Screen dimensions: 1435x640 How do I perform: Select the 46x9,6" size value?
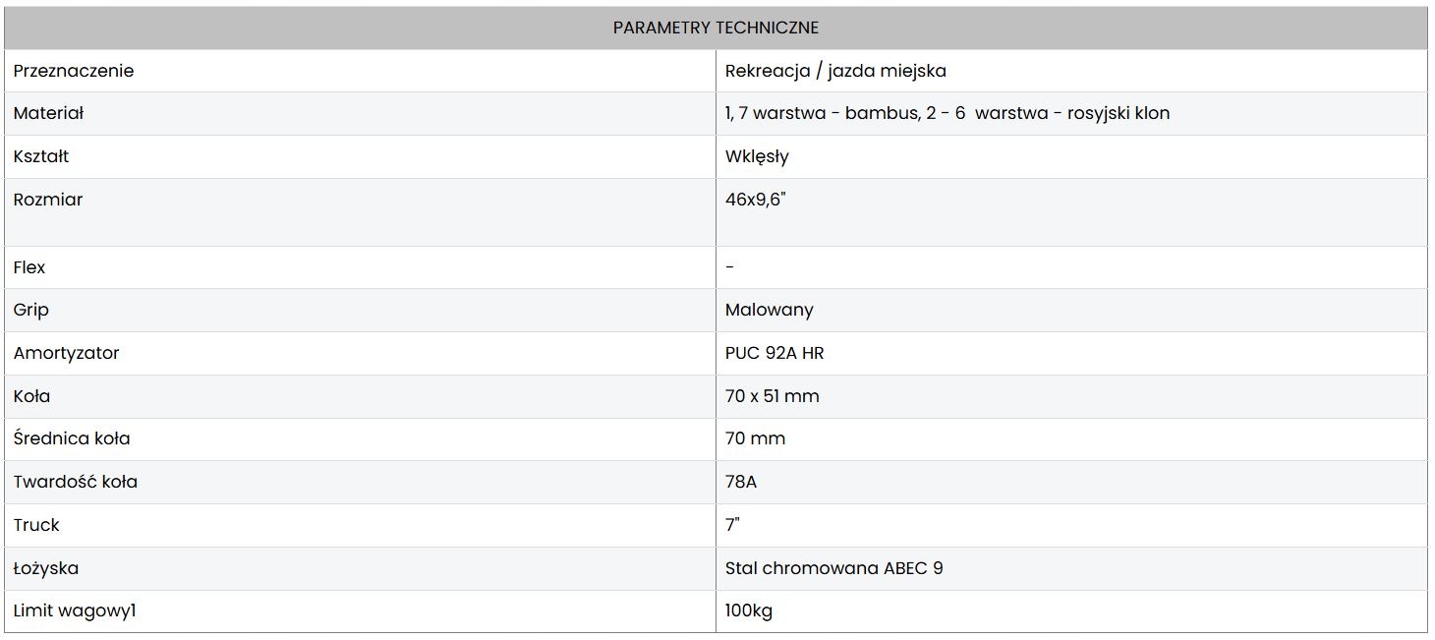point(756,200)
